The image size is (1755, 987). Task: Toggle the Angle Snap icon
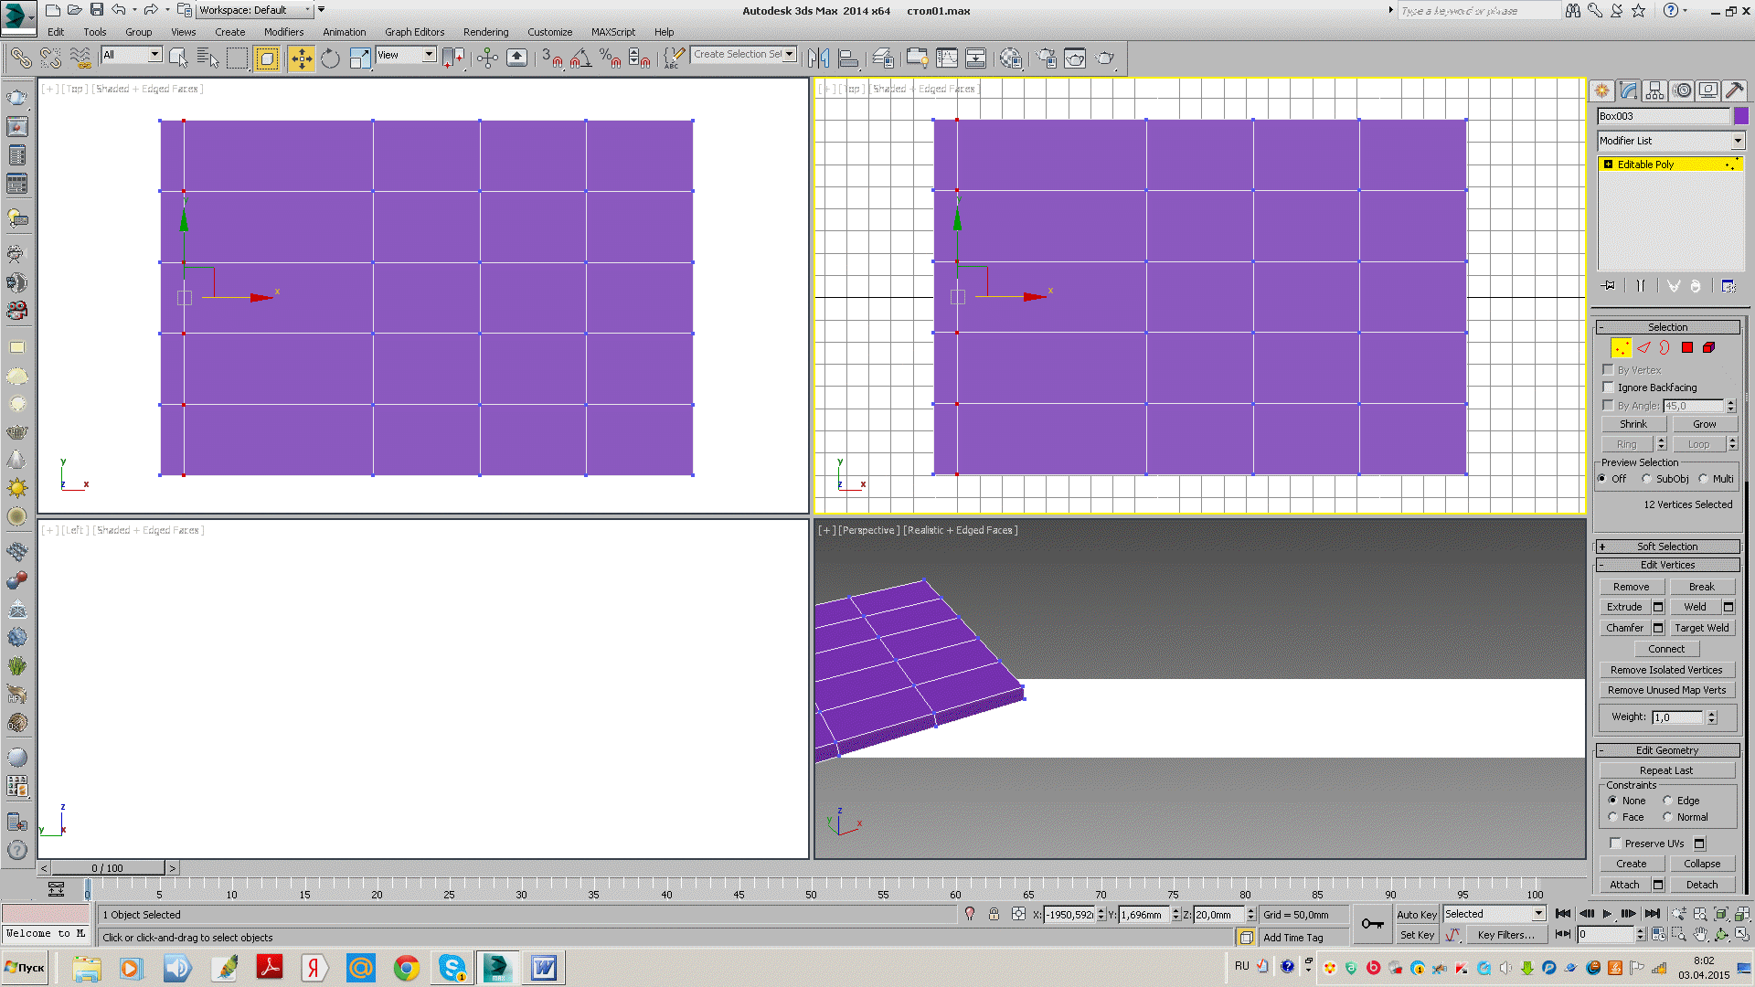[580, 58]
